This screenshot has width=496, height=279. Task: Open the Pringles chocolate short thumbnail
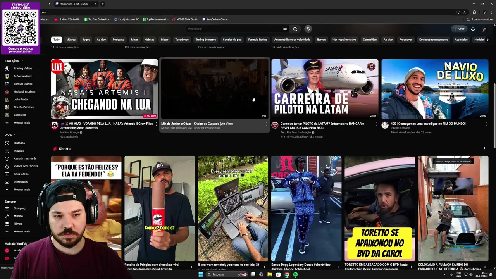point(160,208)
